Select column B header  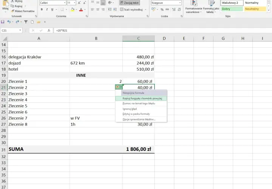tap(96, 39)
